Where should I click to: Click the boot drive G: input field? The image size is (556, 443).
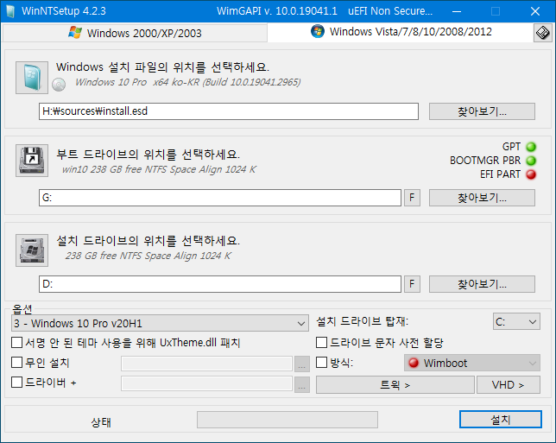220,198
